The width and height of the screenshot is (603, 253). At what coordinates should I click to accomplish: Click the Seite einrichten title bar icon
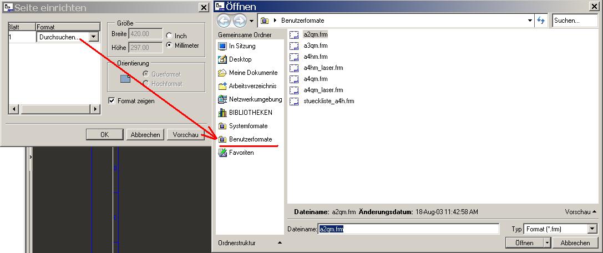7,7
